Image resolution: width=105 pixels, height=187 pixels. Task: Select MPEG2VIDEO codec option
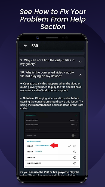52,163
